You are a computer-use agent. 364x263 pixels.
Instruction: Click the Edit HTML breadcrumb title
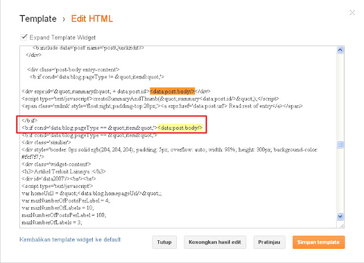(92, 19)
